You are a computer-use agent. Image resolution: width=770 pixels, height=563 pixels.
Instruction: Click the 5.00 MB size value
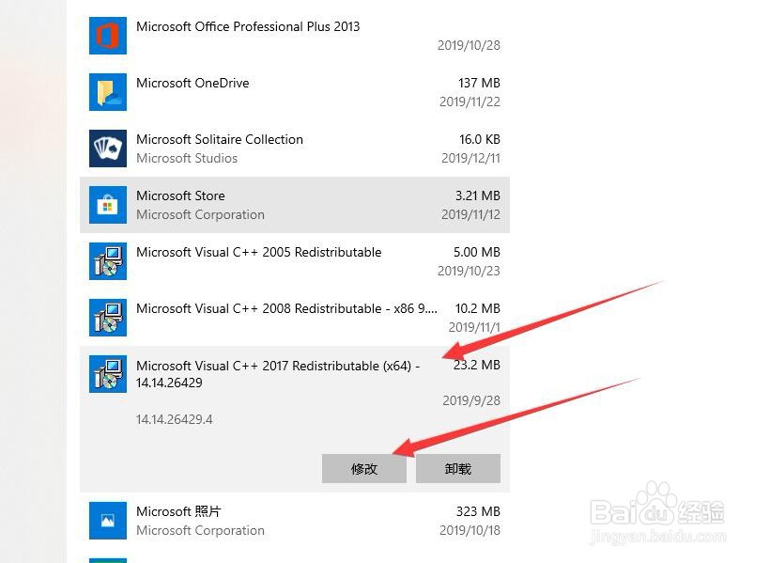click(x=476, y=252)
